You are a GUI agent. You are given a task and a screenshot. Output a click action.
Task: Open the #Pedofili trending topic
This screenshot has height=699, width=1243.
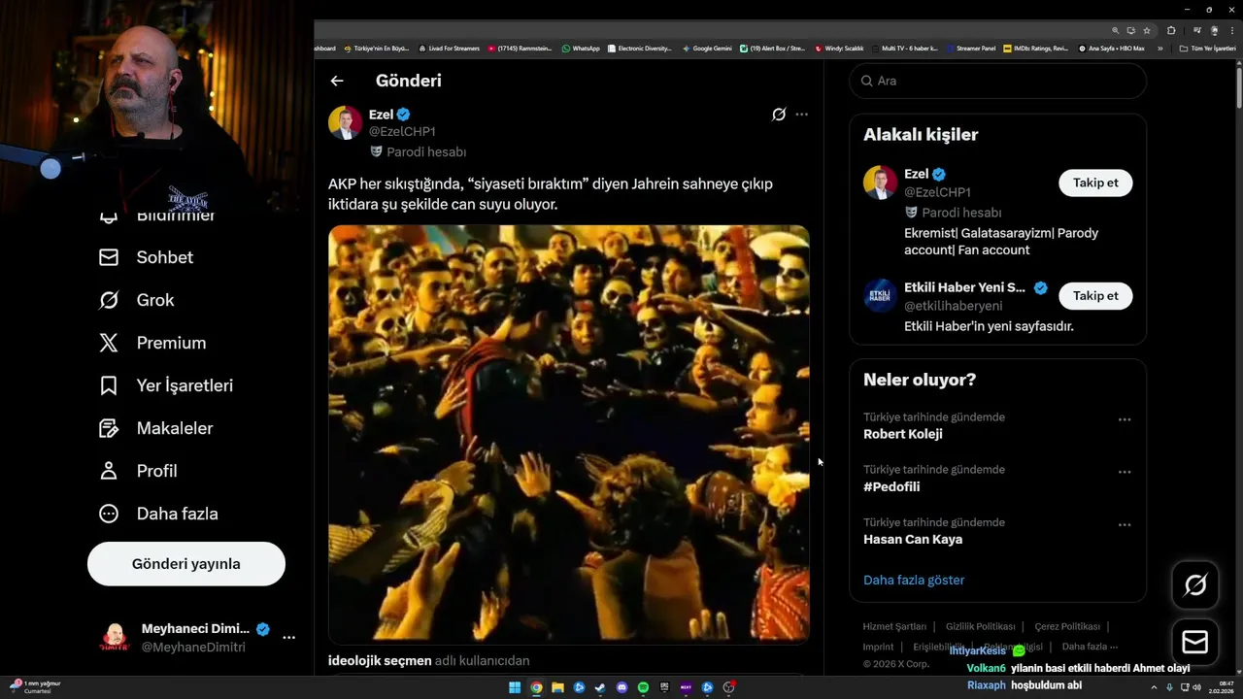pos(891,486)
